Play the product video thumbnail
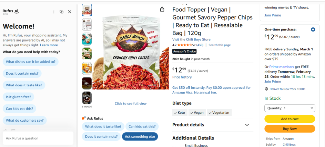This screenshot has height=147, width=325. (87, 98)
